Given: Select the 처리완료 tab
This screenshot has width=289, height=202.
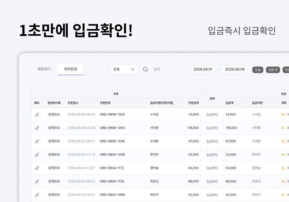Looking at the screenshot, I should tap(70, 69).
